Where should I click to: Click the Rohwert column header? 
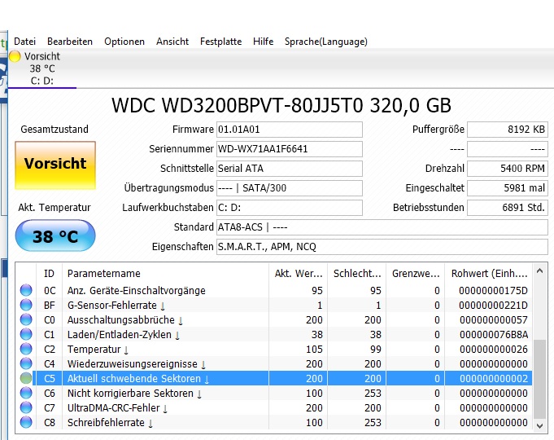point(489,273)
